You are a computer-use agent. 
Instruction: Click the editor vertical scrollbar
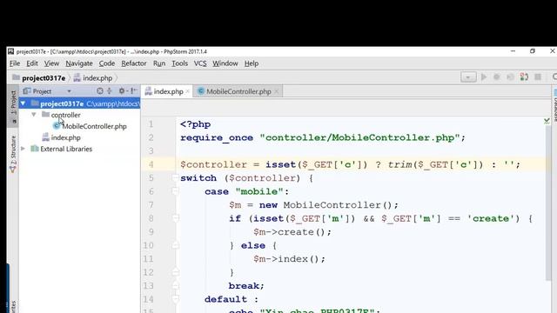[548, 203]
